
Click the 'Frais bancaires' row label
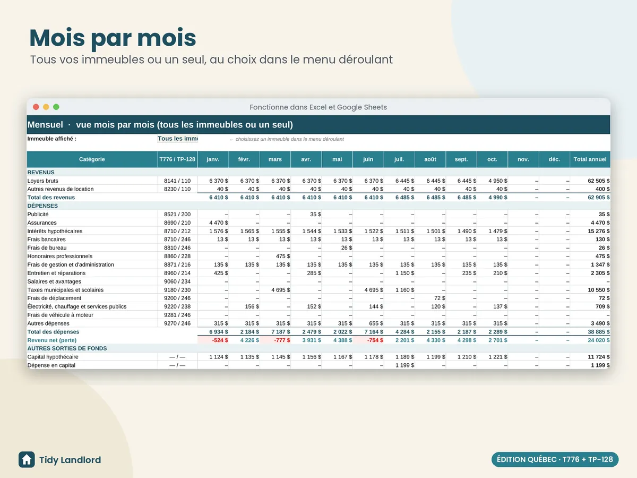[47, 240]
